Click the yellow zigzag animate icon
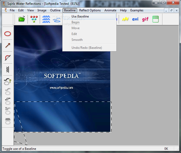This screenshot has height=153, width=181. point(125,19)
